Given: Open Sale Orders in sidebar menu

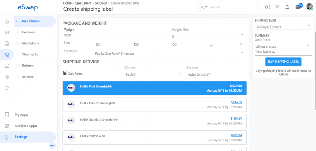Looking at the screenshot, I should click(x=31, y=21).
